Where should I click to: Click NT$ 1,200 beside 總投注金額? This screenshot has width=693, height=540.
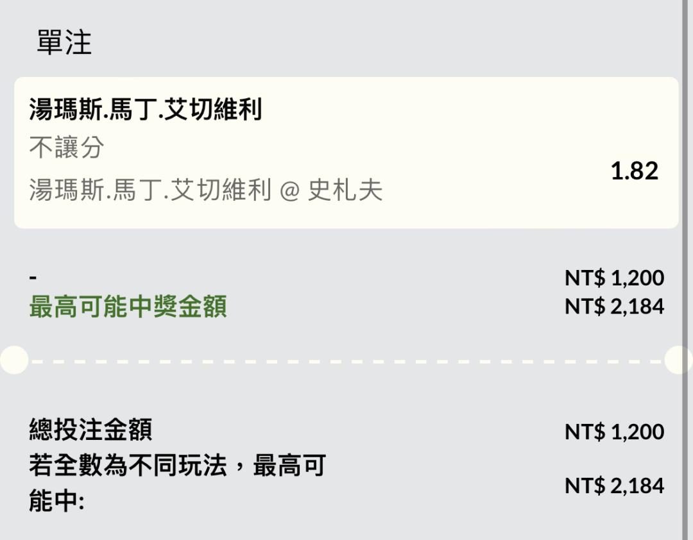pos(614,432)
